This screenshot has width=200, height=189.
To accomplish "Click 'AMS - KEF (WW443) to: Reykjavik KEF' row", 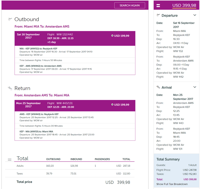I will 75,117.
